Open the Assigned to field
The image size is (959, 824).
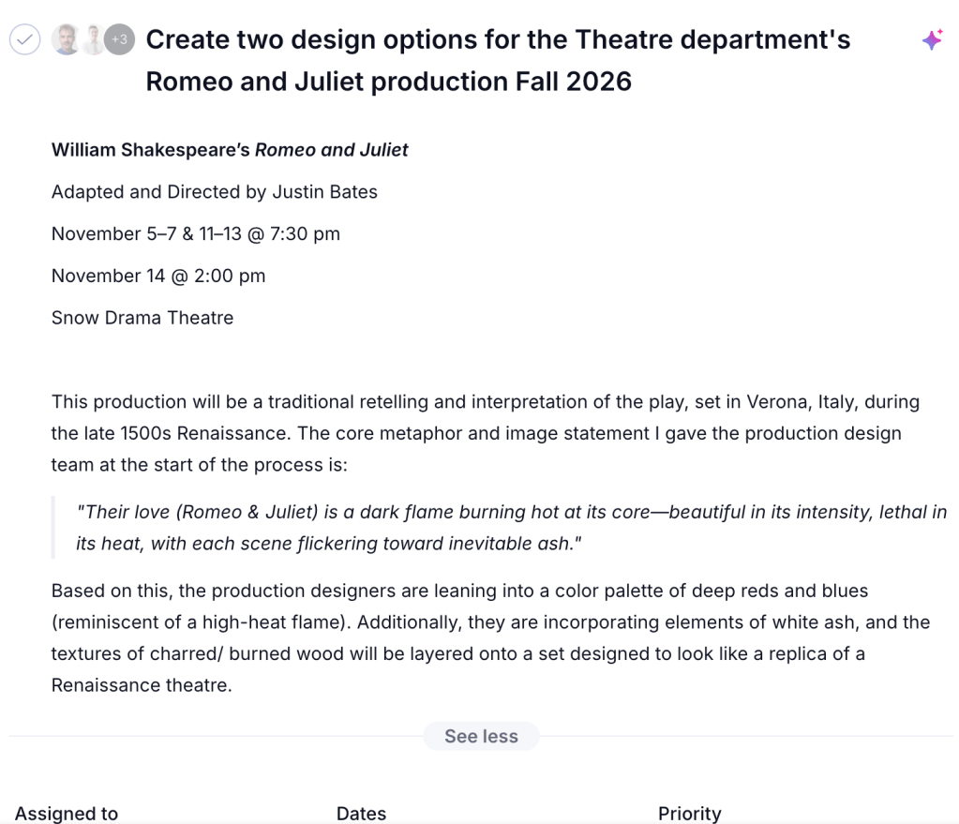[66, 814]
